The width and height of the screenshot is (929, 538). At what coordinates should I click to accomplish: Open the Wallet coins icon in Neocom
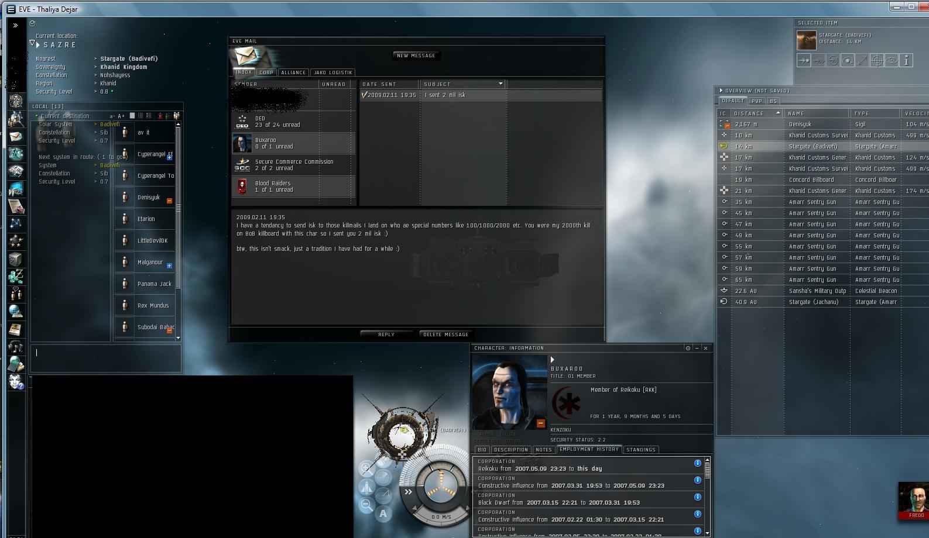(16, 276)
